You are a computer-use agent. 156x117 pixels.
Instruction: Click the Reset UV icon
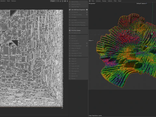(70, 64)
